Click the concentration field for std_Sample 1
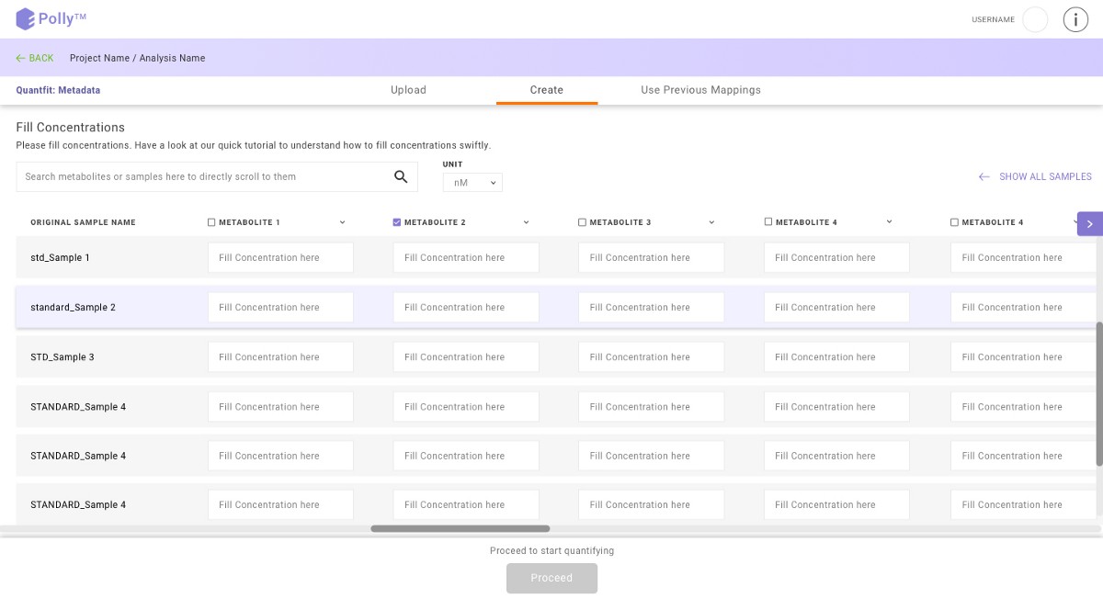1103x599 pixels. tap(280, 257)
